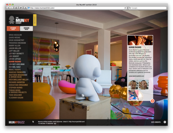Select Frederick McSwain from designer list
This screenshot has height=133, width=173.
coord(17,43)
